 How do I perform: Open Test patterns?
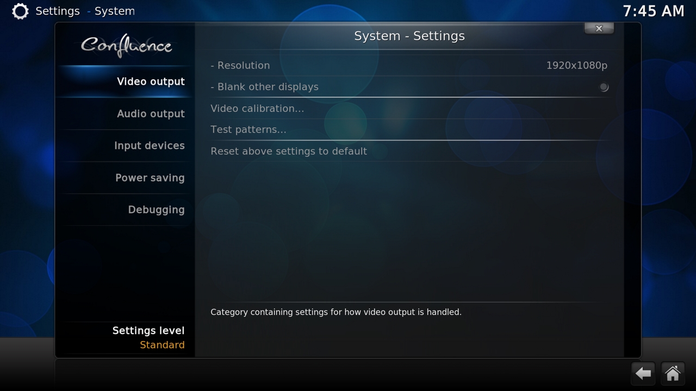pos(409,129)
